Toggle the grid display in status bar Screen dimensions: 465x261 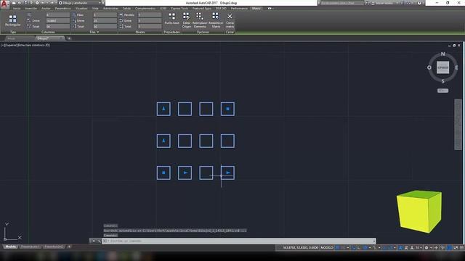tap(337, 248)
